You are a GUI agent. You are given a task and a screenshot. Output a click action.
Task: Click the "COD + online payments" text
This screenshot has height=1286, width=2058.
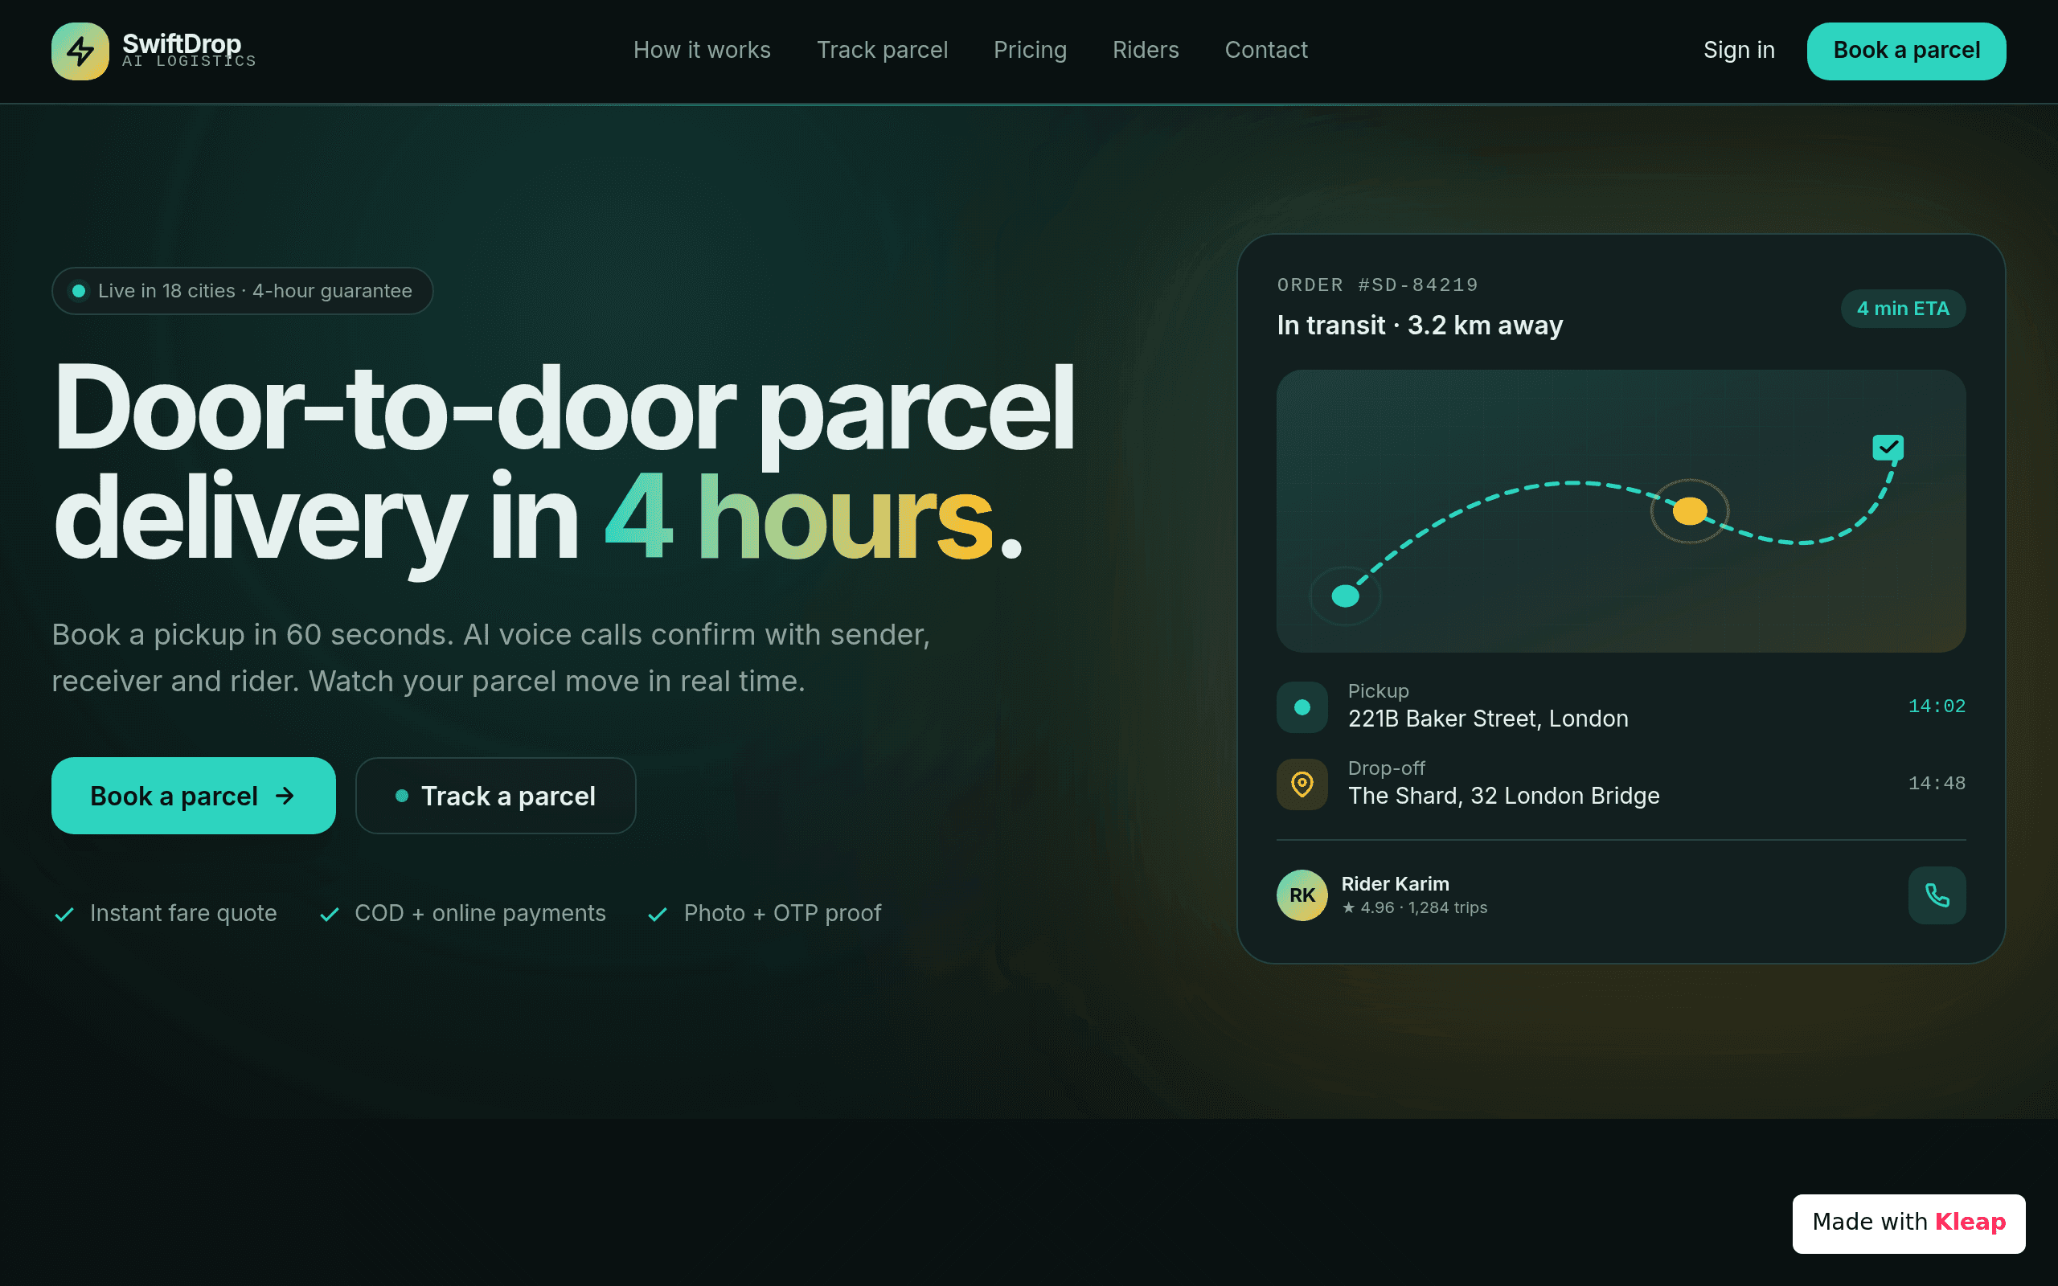click(480, 914)
